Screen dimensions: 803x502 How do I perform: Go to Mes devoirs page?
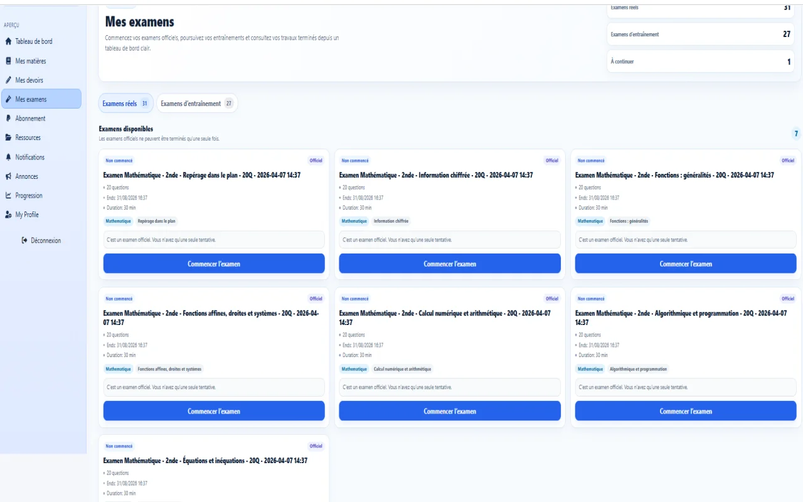(41, 80)
